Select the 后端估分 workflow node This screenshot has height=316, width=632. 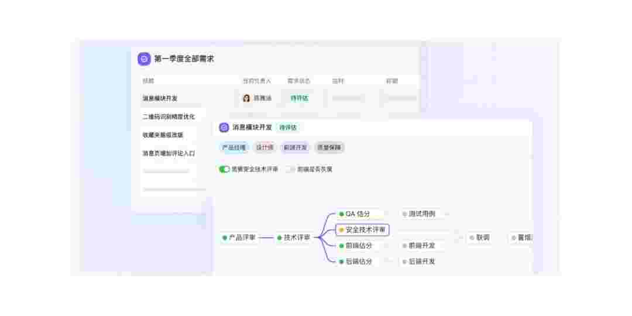tap(359, 261)
